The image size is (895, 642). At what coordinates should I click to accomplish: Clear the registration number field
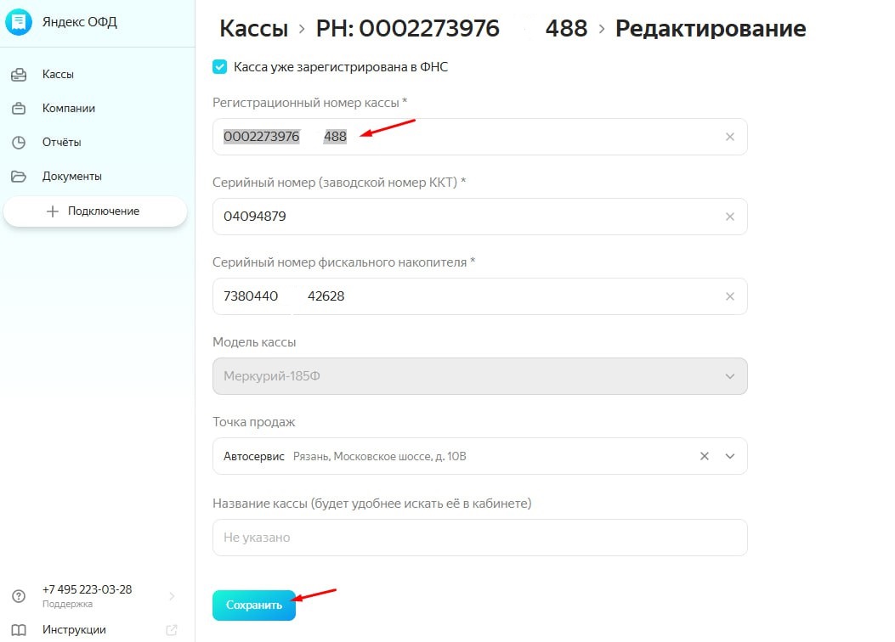click(x=729, y=137)
